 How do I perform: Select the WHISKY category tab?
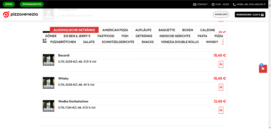coord(212,42)
